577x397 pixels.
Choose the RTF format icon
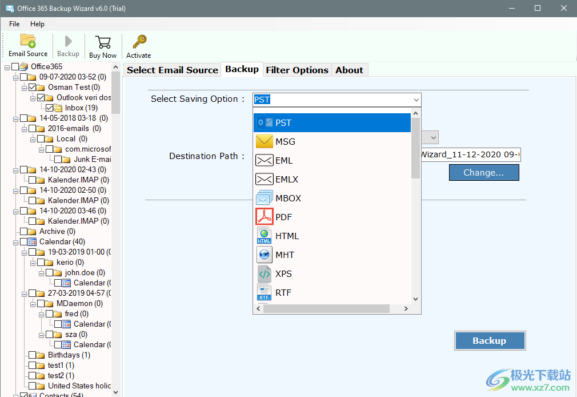(264, 292)
